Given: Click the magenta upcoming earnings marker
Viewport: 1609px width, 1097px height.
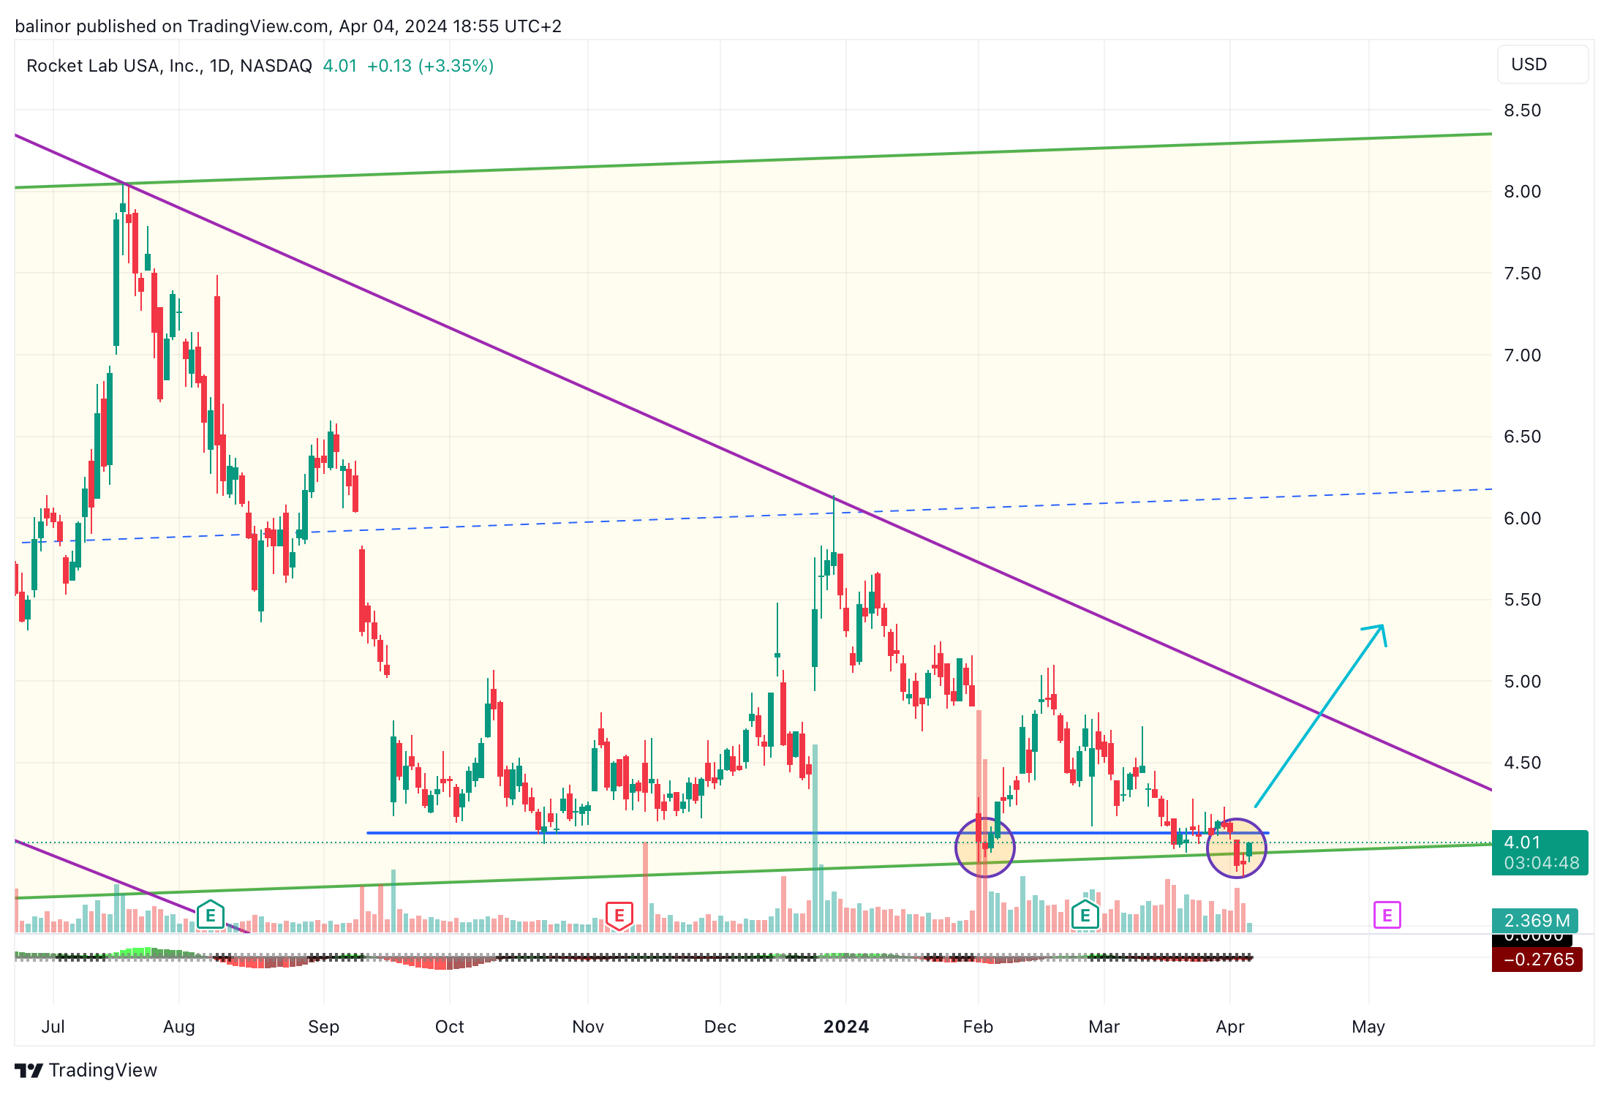Looking at the screenshot, I should tap(1387, 915).
